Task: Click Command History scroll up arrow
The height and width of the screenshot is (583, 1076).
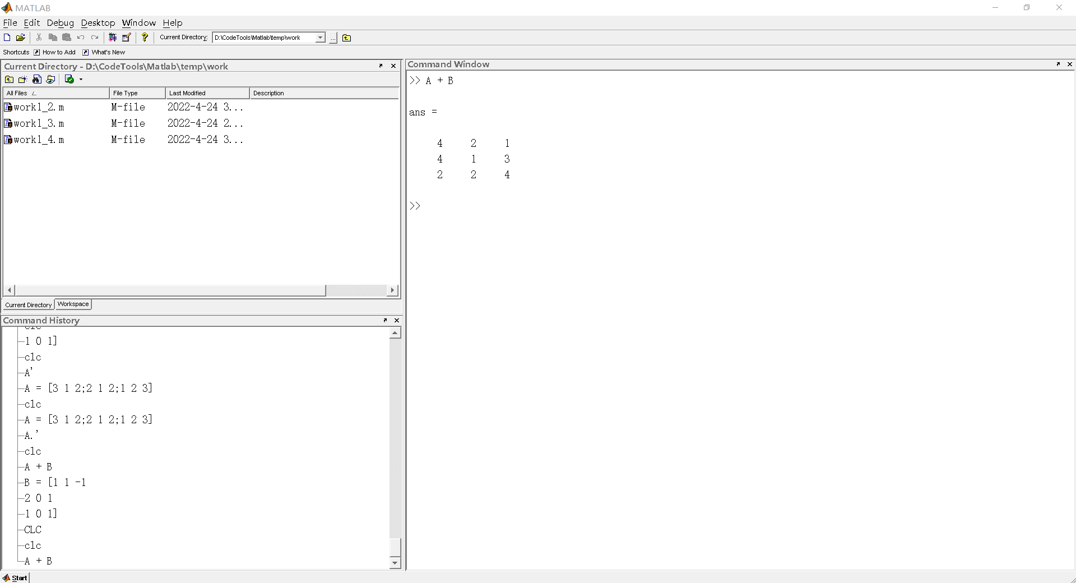Action: [395, 333]
